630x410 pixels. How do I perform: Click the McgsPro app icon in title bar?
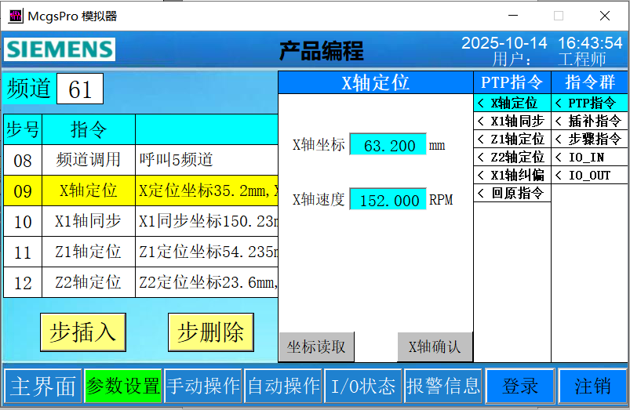[x=15, y=16]
